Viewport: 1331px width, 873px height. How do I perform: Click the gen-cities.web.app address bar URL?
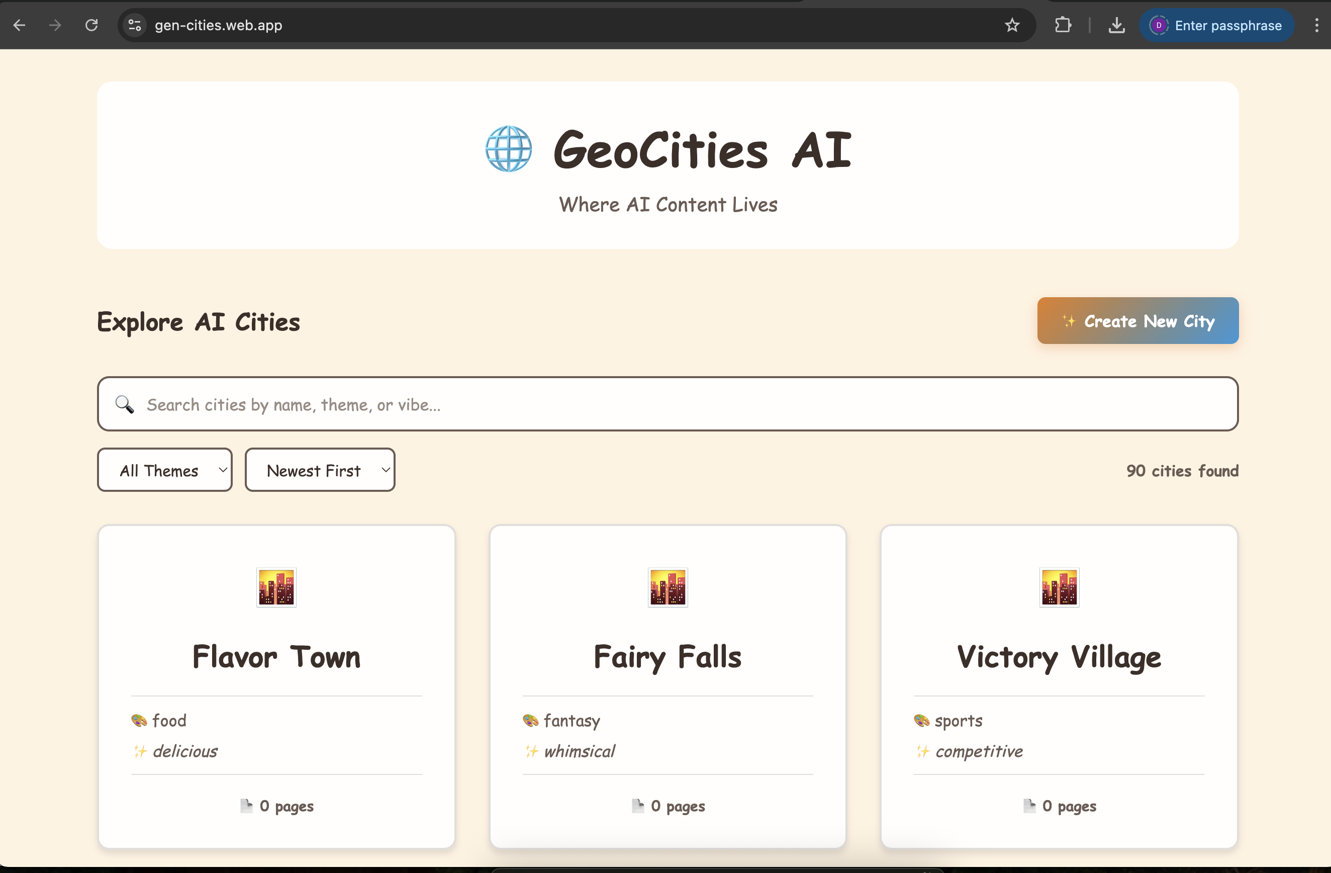point(218,25)
